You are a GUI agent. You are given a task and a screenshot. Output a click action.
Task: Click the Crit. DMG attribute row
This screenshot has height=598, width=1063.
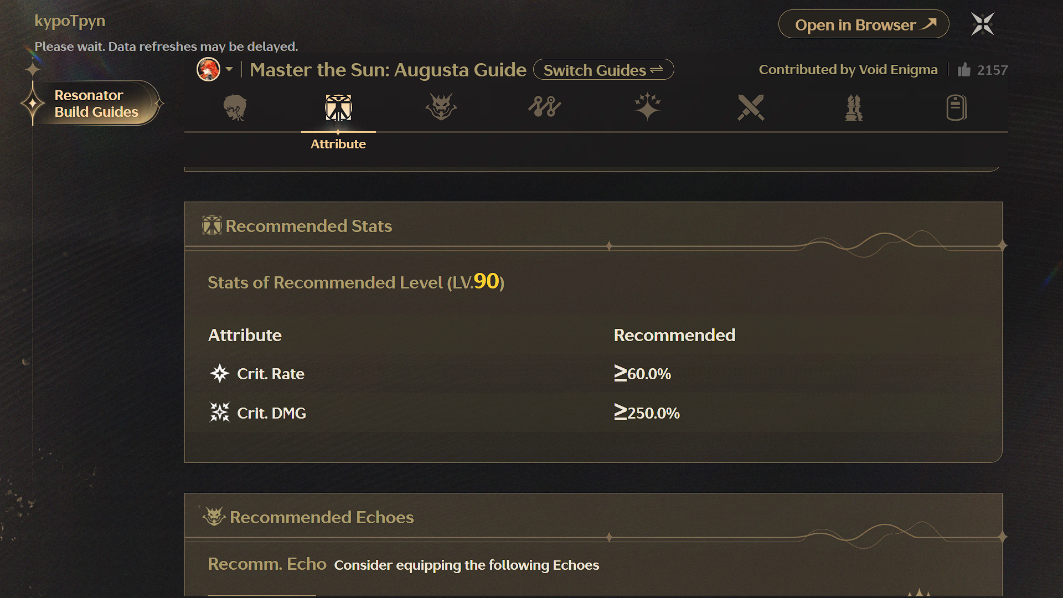(271, 413)
